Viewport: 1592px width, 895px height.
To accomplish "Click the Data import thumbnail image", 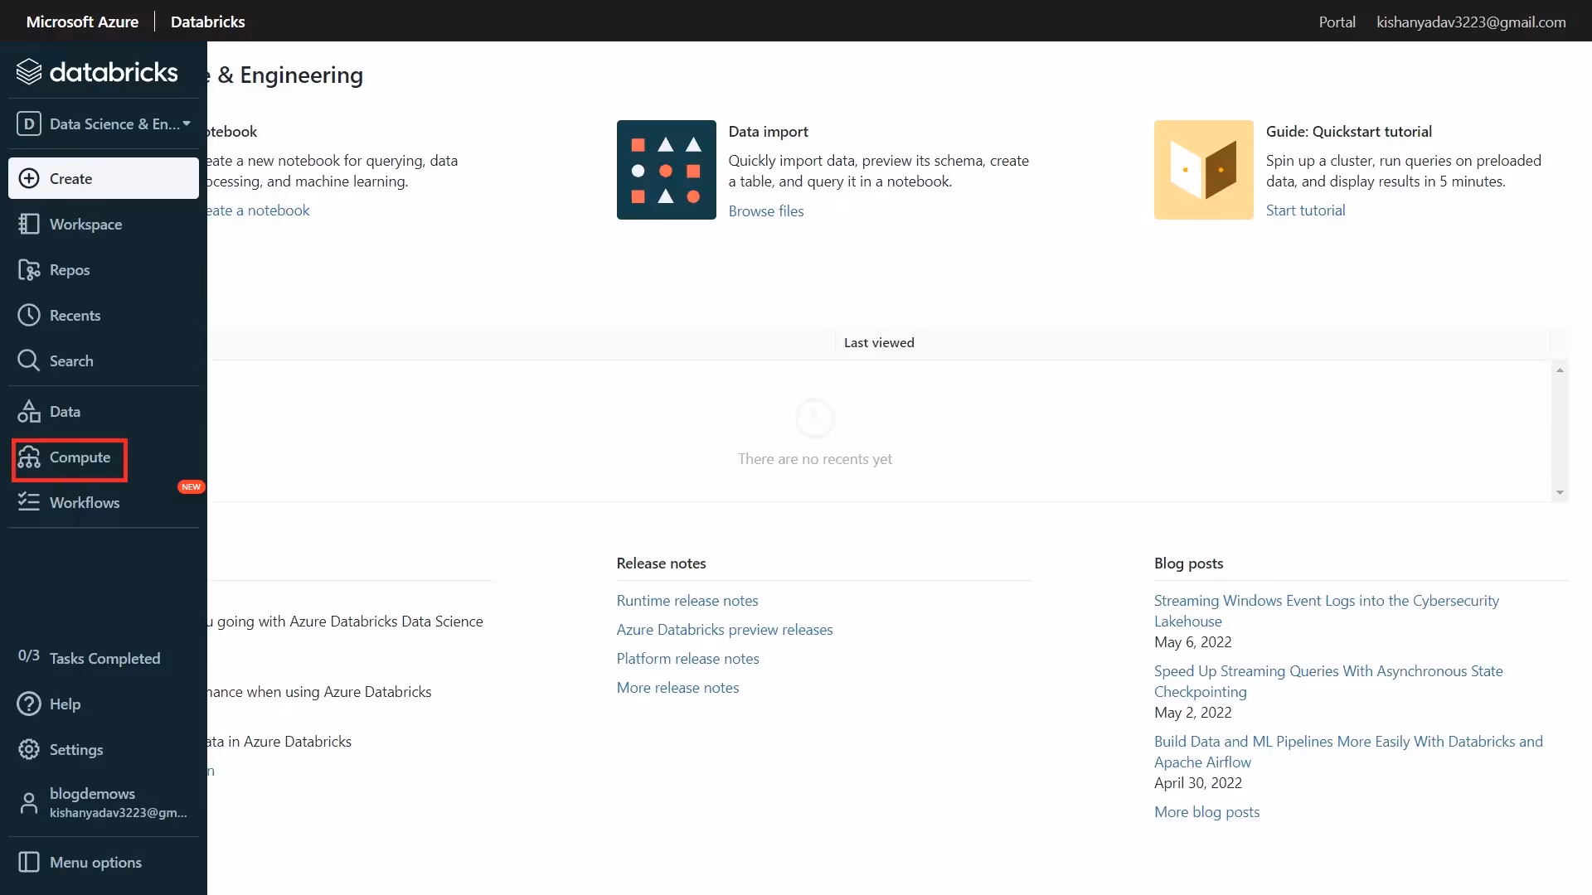I will 666,170.
